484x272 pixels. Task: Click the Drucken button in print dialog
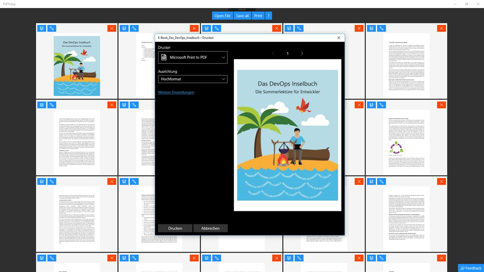pos(175,228)
